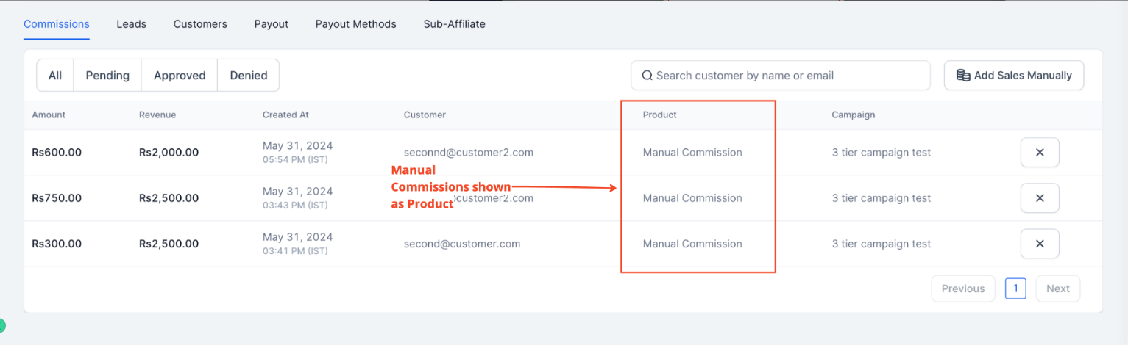The width and height of the screenshot is (1128, 345).
Task: Show All commissions filter
Action: tap(55, 76)
